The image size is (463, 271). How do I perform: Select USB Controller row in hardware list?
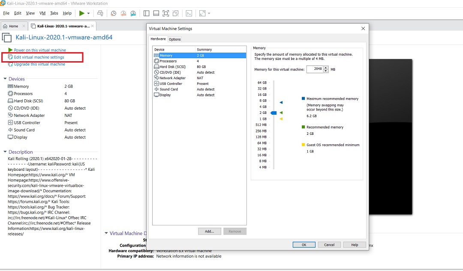click(200, 84)
